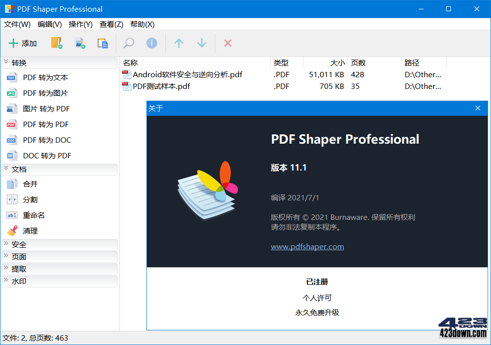Sort the file list by 页数 column
Viewport: 491px width, 345px height.
pyautogui.click(x=374, y=63)
